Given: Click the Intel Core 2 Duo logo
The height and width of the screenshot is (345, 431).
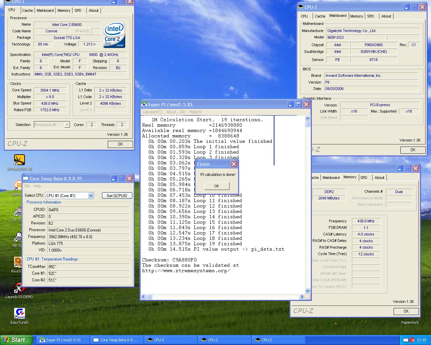Looking at the screenshot, I should 114,35.
